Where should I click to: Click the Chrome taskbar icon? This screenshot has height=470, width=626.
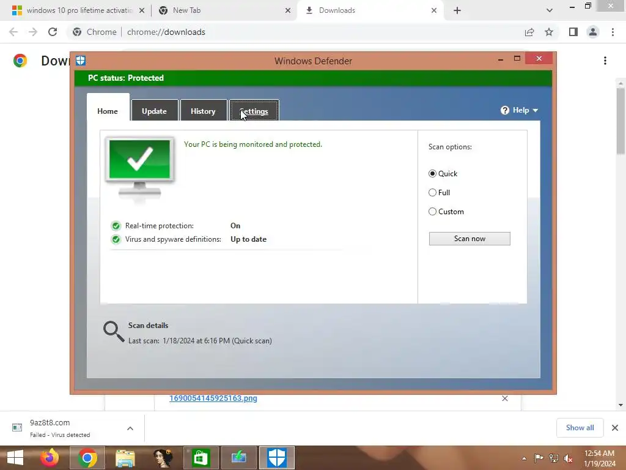coord(87,458)
